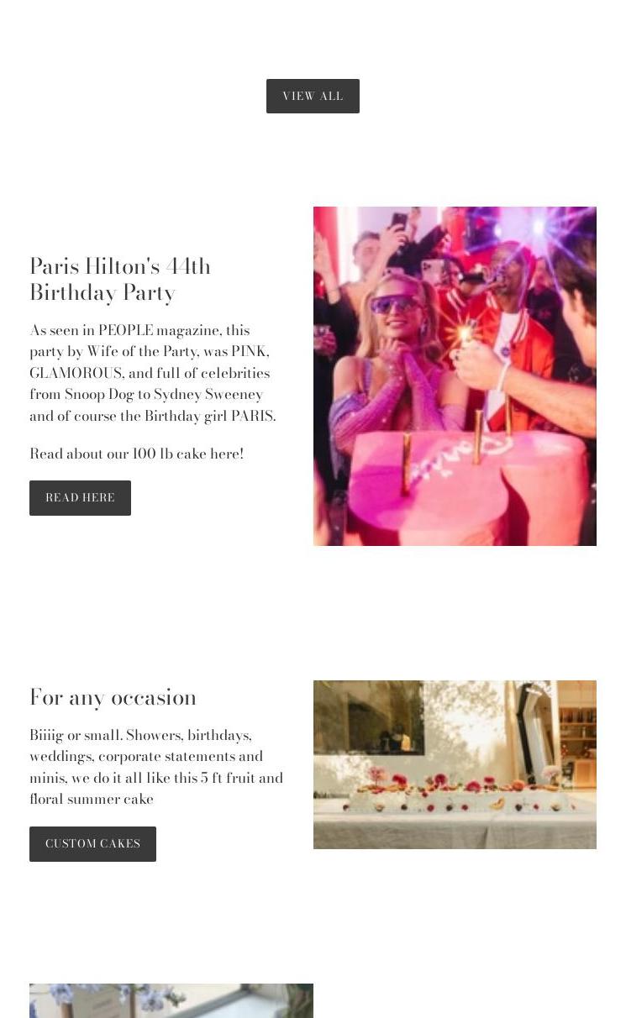Click the word PEOPLE in the paragraph
Image resolution: width=626 pixels, height=1018 pixels.
tap(125, 330)
